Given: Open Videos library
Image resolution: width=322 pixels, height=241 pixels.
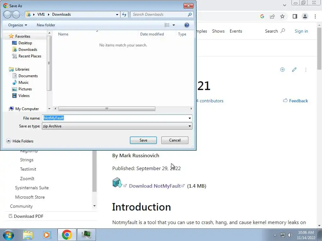Looking at the screenshot, I should click(x=24, y=95).
